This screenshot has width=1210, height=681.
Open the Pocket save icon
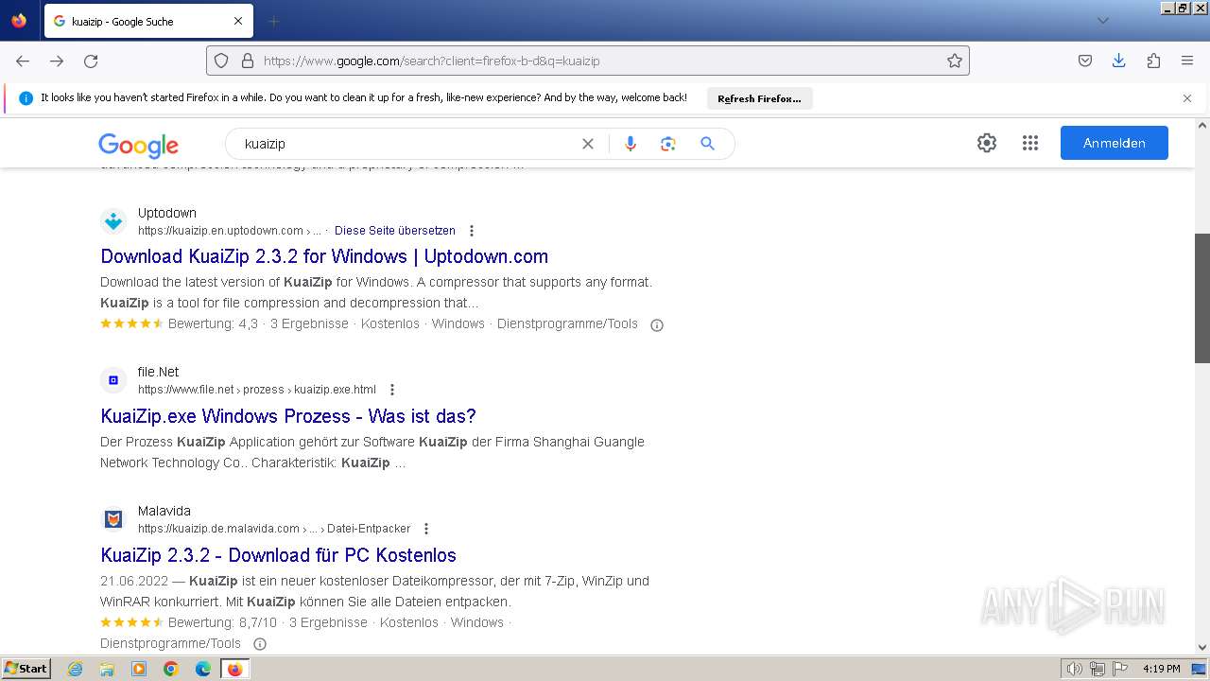(x=1085, y=61)
